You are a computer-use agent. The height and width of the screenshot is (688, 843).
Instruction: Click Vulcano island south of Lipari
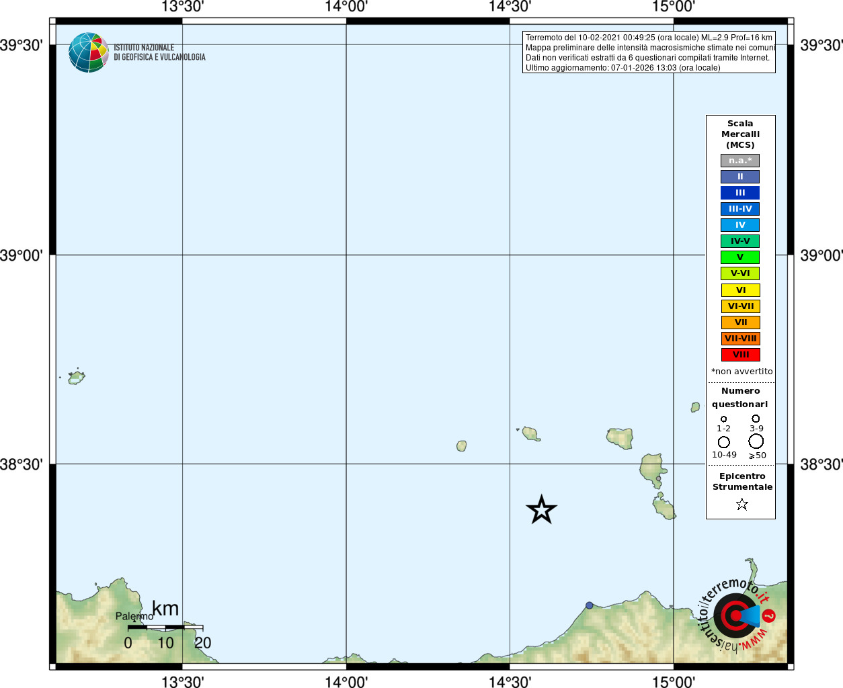tap(664, 506)
